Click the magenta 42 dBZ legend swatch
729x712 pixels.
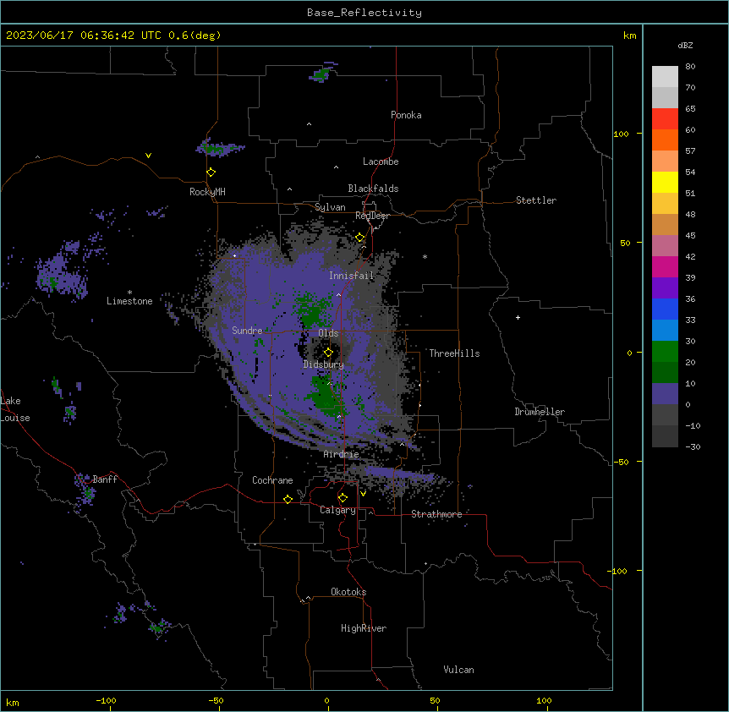[x=665, y=266]
